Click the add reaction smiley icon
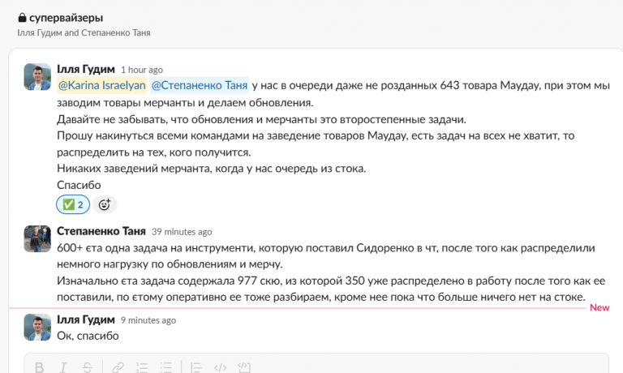Screen dimensions: 623x373 click(105, 204)
